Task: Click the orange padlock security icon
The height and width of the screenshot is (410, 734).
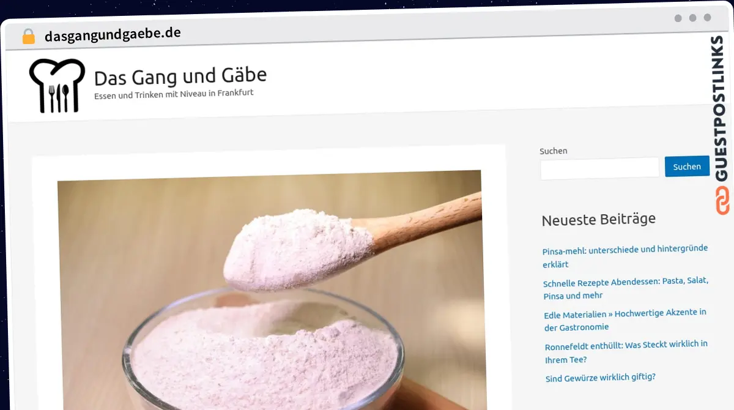Action: (x=29, y=37)
